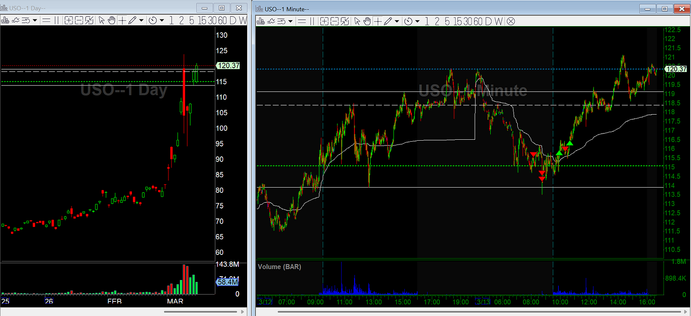The image size is (691, 316).
Task: Click the 120.37 price label on the 1 Day chart
Action: [x=229, y=66]
